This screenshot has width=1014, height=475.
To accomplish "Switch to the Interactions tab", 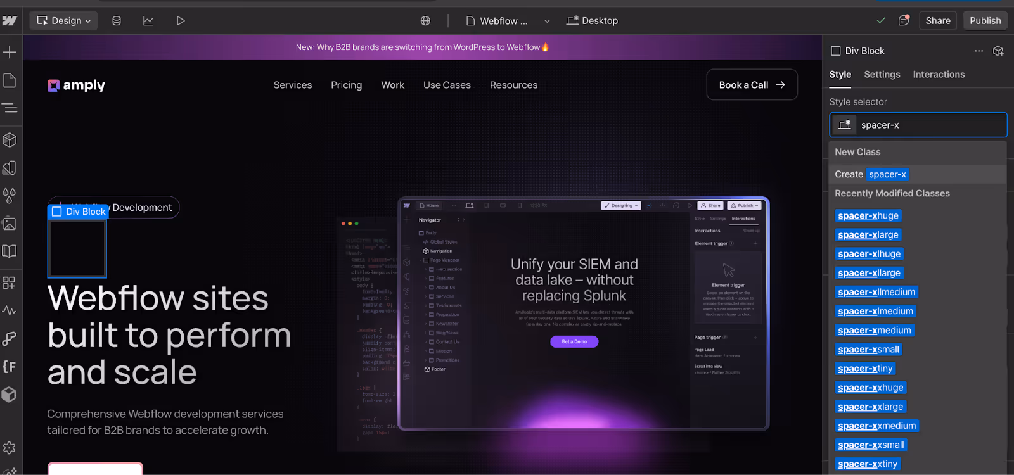I will pyautogui.click(x=939, y=75).
